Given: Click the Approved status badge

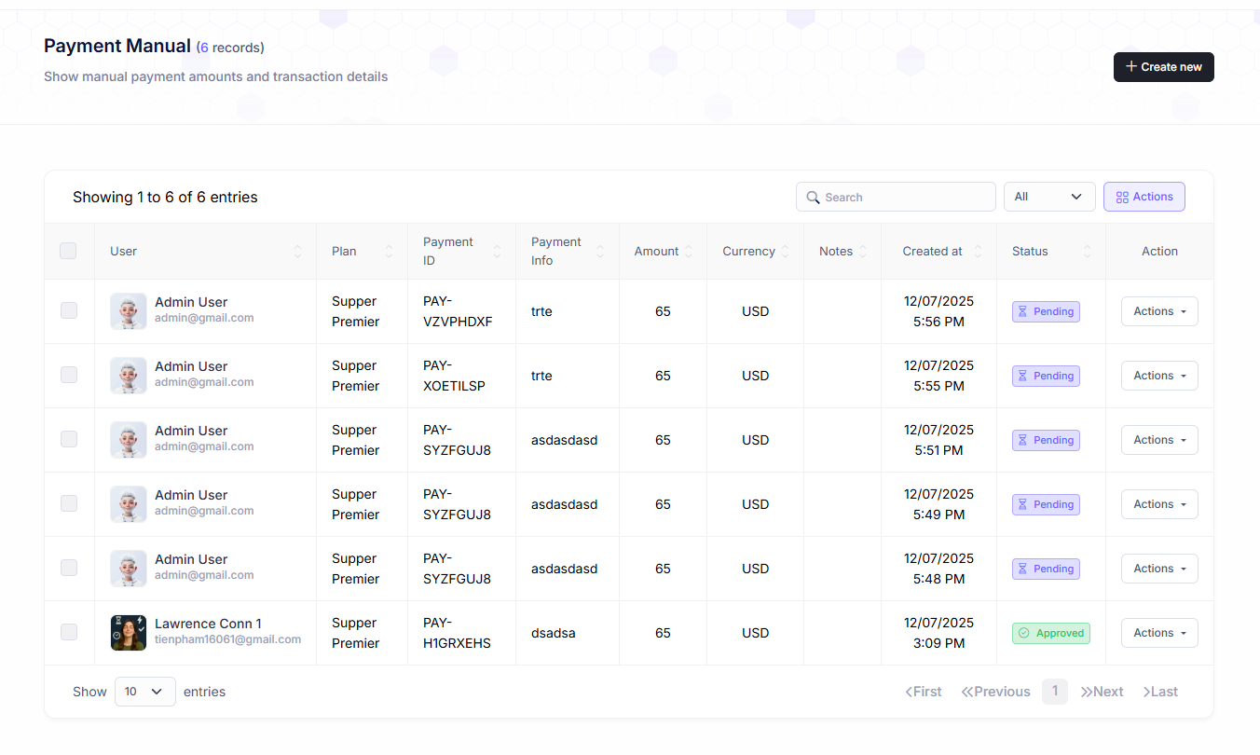Looking at the screenshot, I should coord(1051,633).
